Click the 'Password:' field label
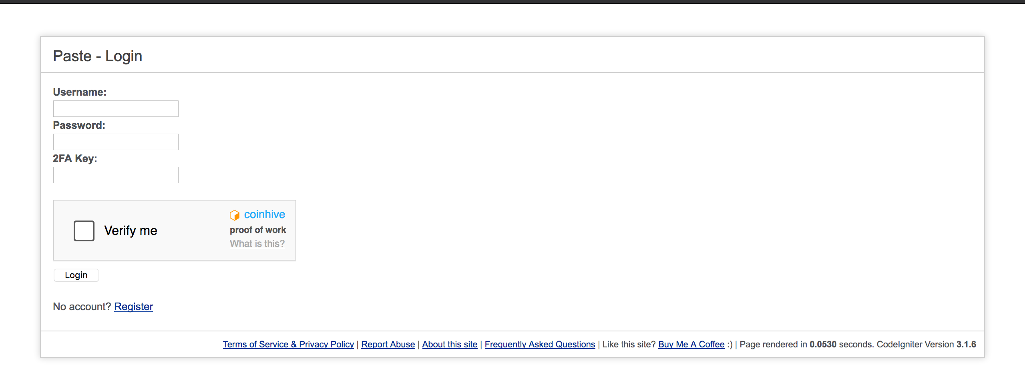This screenshot has height=369, width=1025. (x=79, y=125)
